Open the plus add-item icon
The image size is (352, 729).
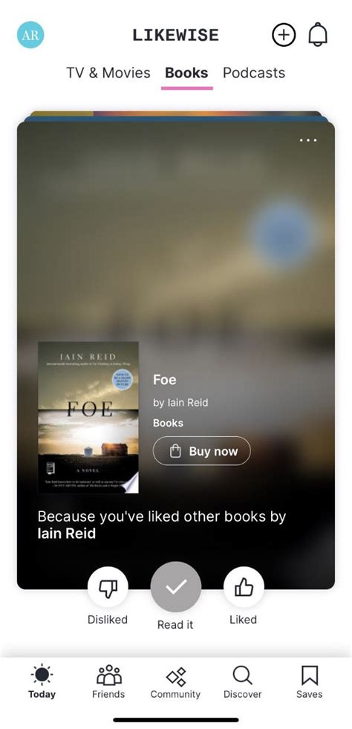point(284,35)
